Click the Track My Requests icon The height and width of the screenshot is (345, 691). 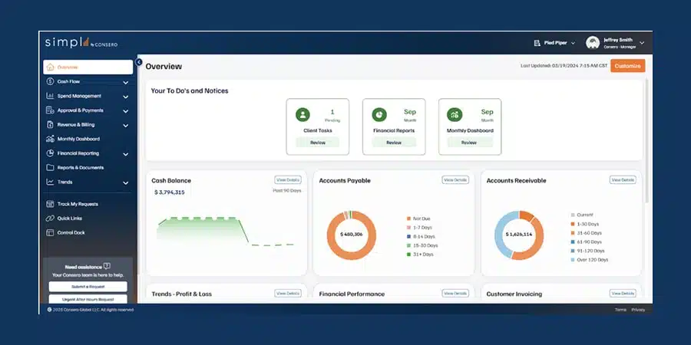pyautogui.click(x=50, y=204)
